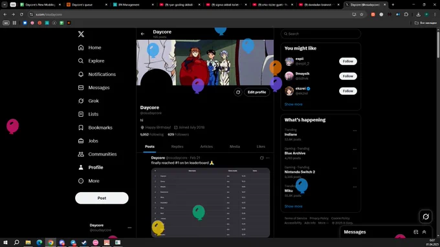Bookmark this page with the star
The height and width of the screenshot is (247, 440).
pos(362,14)
